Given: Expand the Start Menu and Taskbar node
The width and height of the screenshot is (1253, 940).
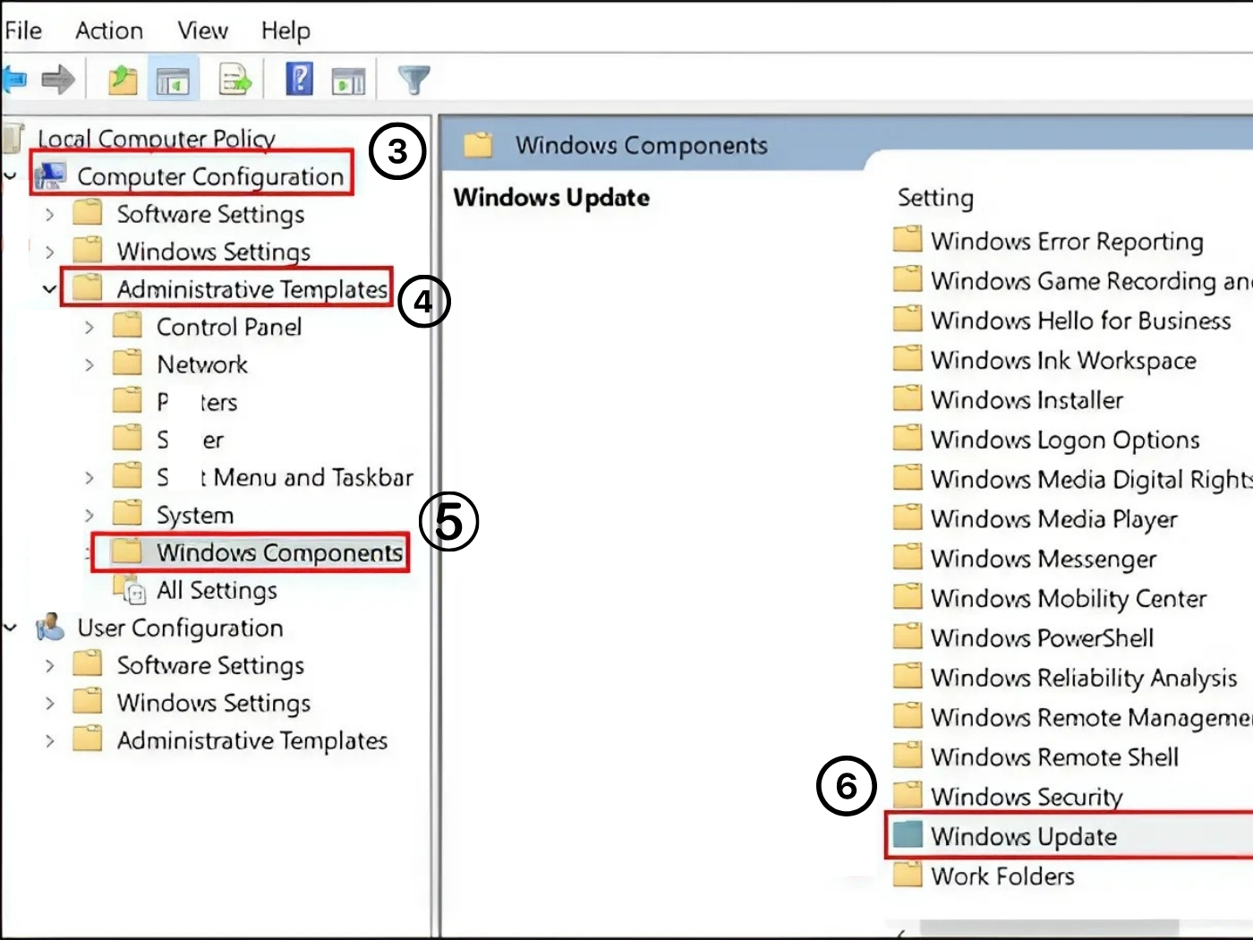Looking at the screenshot, I should [x=89, y=477].
